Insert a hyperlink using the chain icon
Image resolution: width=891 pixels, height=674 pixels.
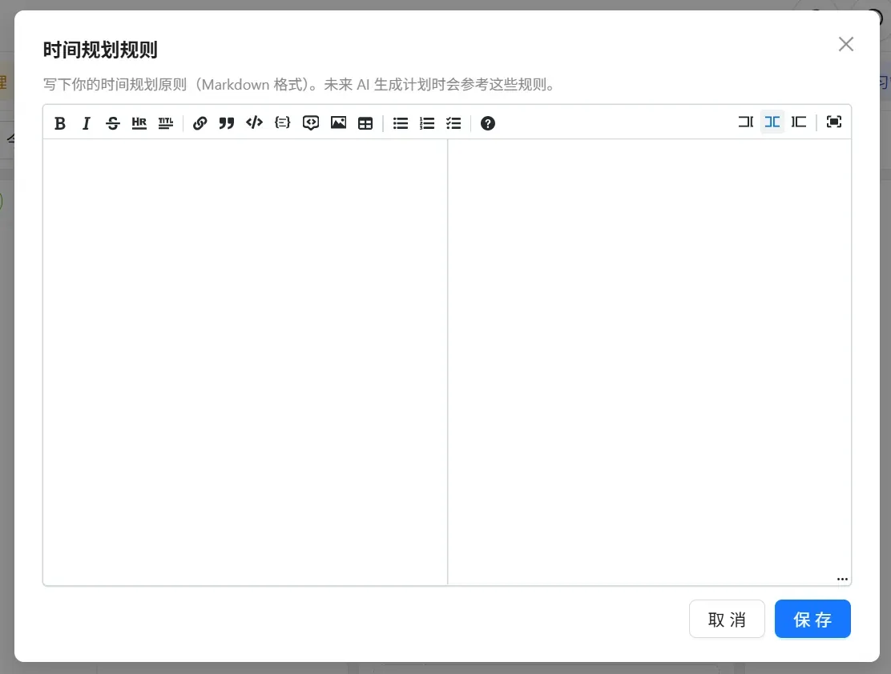click(x=200, y=123)
